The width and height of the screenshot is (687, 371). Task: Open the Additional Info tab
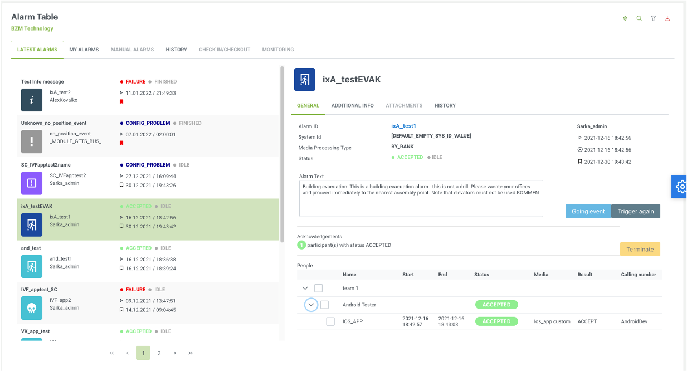point(352,105)
